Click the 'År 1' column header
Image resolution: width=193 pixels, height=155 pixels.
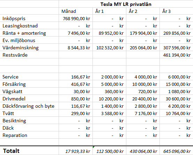(109, 11)
